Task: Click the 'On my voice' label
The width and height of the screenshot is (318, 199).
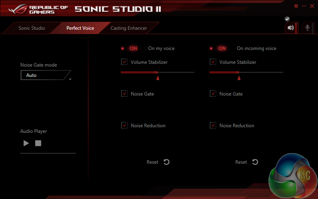Action: pos(161,48)
